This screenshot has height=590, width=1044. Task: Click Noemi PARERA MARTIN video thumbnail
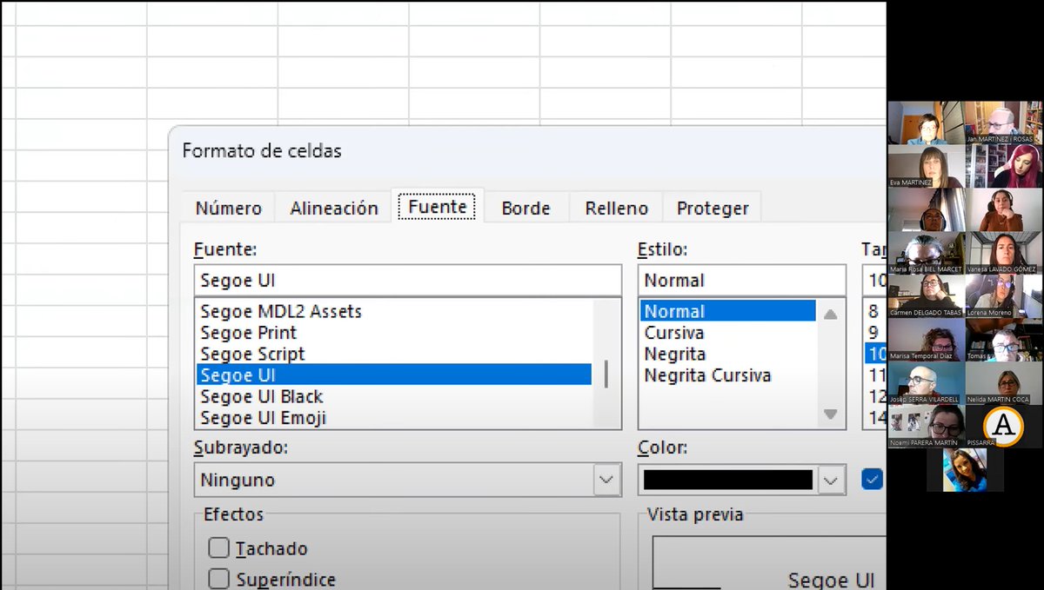coord(926,427)
